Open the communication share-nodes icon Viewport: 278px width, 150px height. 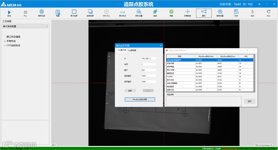click(204, 12)
